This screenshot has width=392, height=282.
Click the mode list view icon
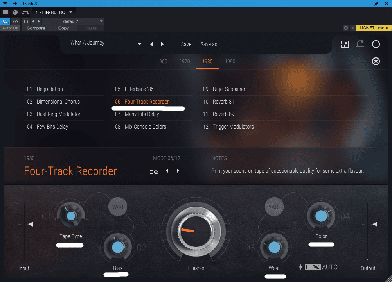click(x=154, y=171)
